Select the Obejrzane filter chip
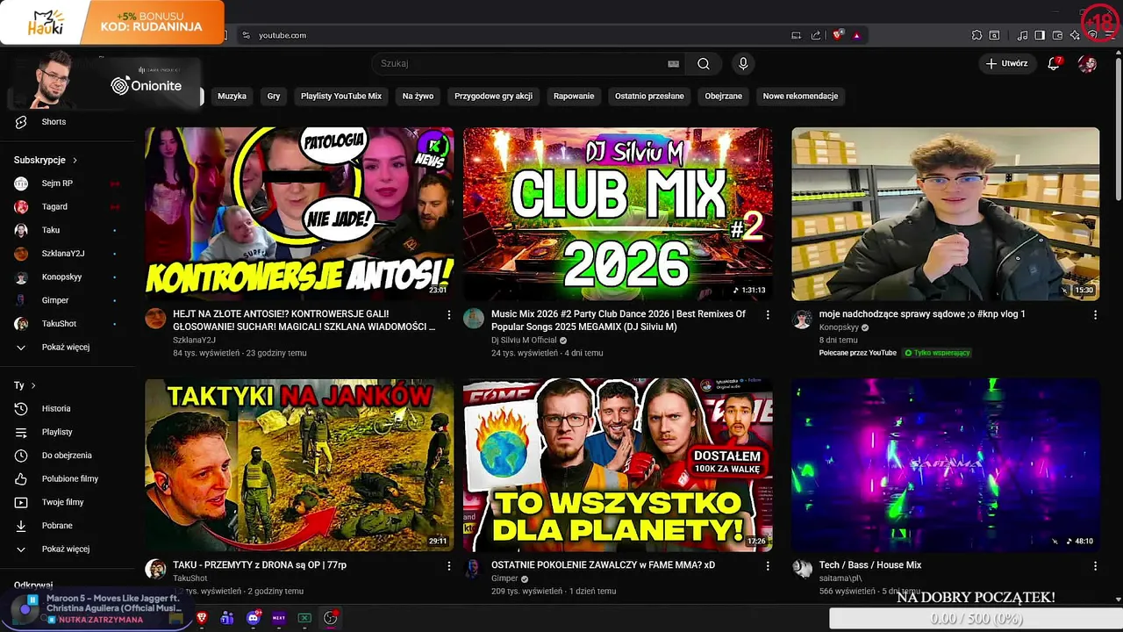 click(x=724, y=97)
